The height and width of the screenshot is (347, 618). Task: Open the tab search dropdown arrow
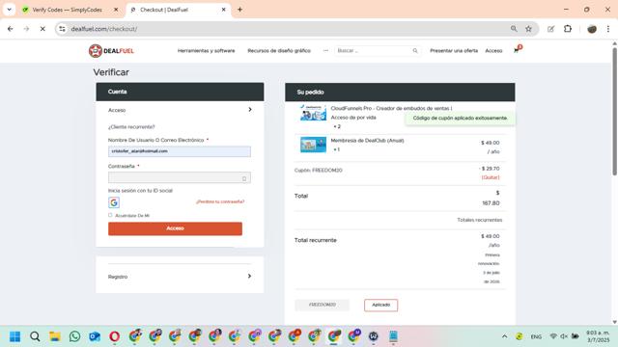tap(9, 10)
